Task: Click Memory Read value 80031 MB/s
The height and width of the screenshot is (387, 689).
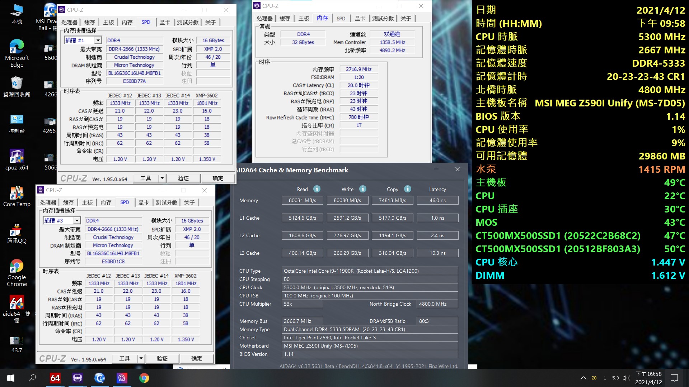Action: (302, 200)
